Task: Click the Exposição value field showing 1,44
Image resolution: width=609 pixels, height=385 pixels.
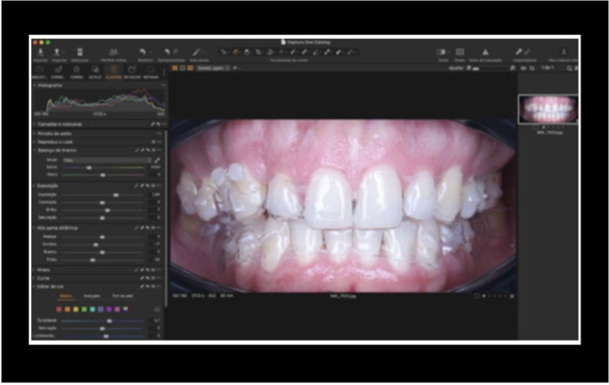Action: point(155,195)
